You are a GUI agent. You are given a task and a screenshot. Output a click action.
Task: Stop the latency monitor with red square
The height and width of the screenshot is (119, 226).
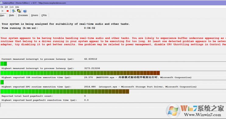tap(8, 11)
